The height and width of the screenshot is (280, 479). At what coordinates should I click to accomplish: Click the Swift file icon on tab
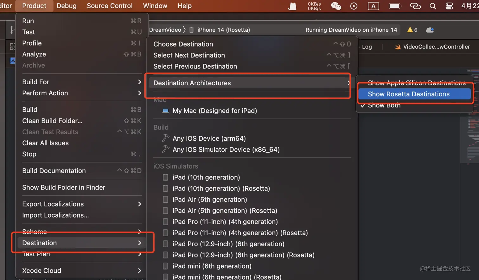pyautogui.click(x=398, y=47)
